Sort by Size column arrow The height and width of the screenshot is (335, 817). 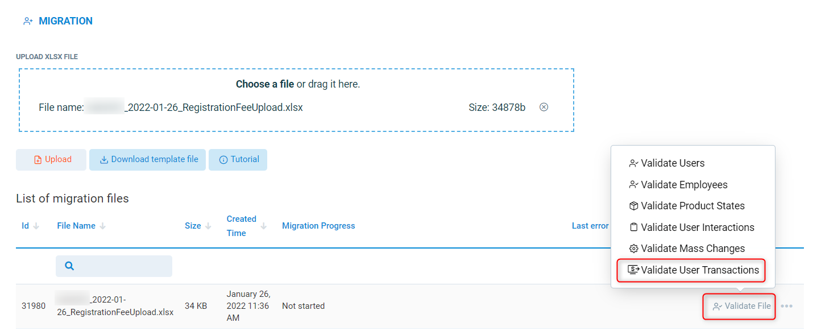coord(209,226)
